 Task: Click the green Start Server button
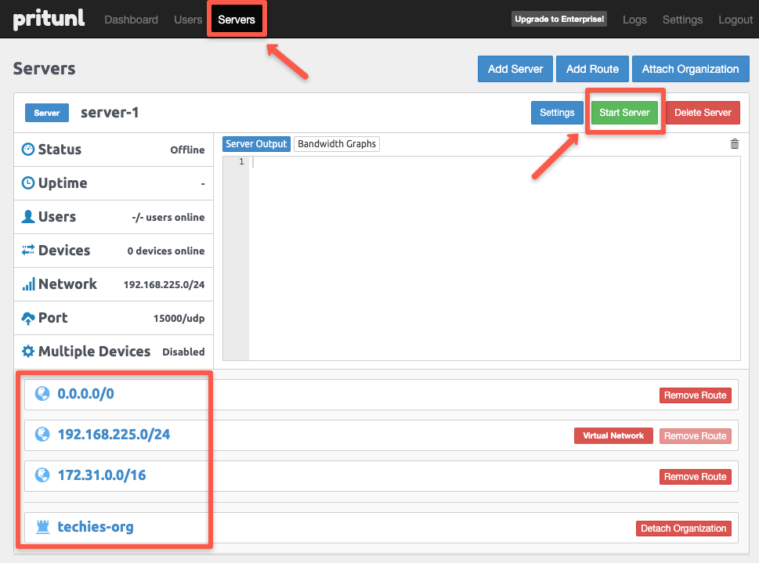tap(624, 113)
